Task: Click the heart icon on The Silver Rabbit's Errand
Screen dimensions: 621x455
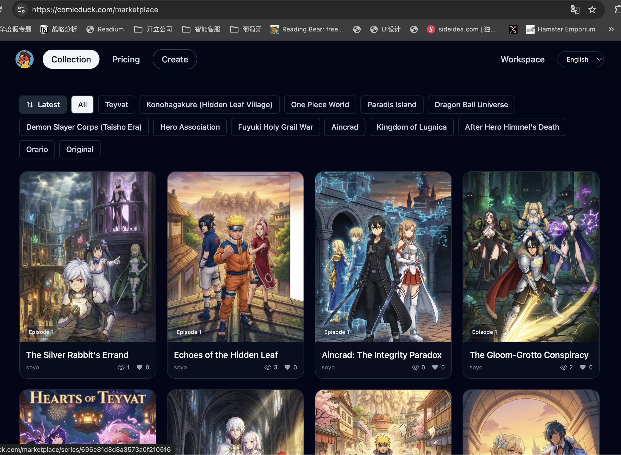Action: click(139, 367)
